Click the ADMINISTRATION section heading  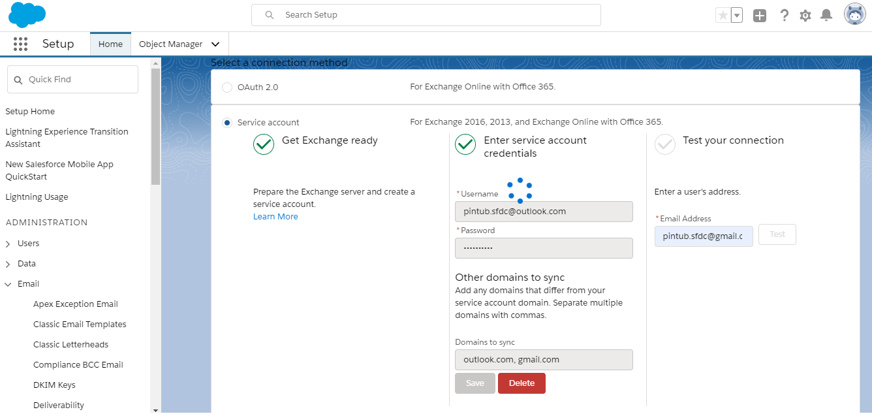coord(46,223)
